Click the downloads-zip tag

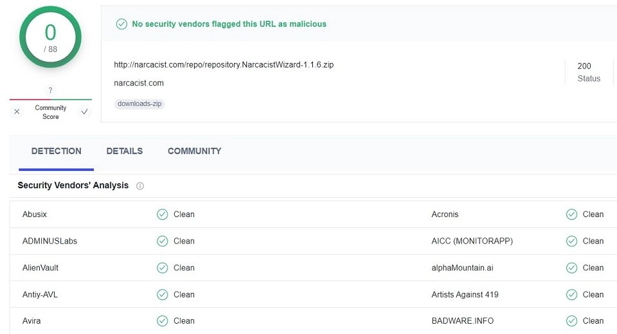(x=139, y=104)
